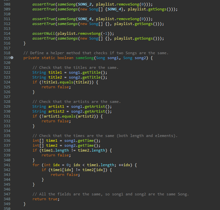Click 'equals' method on line 331

[68, 117]
